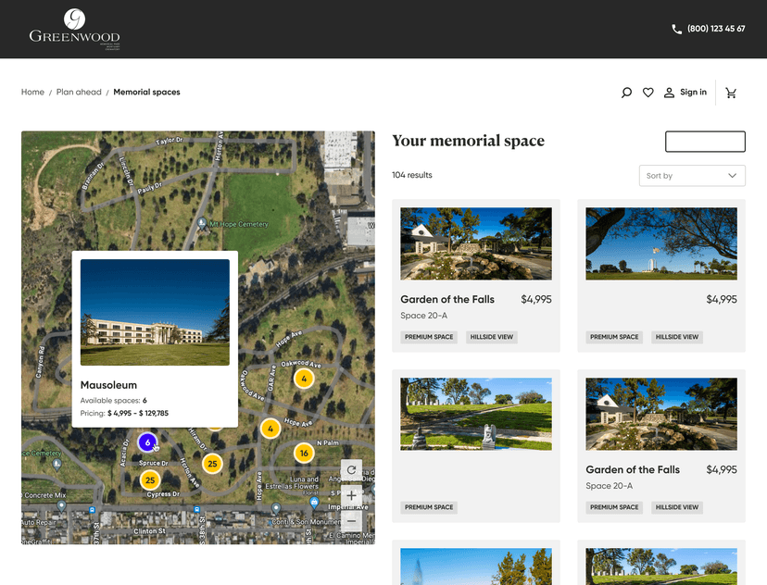Open the first Garden of the Falls listing photo

(x=475, y=243)
